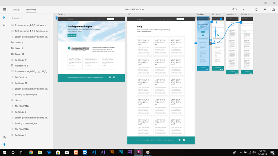The image size is (278, 156).
Task: Open the Assets panel
Action: 4,137
